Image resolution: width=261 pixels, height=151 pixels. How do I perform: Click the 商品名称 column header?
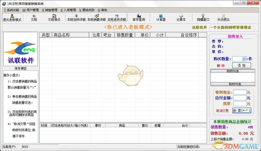(x=71, y=35)
